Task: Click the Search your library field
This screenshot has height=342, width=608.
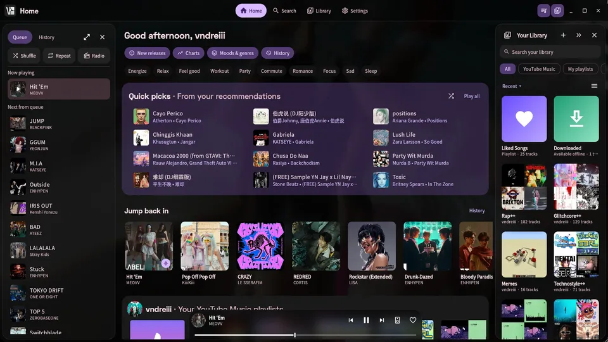Action: [x=550, y=52]
